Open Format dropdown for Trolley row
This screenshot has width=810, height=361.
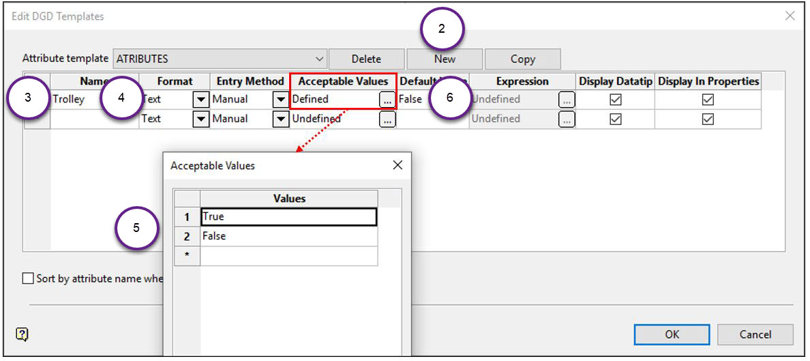[200, 100]
